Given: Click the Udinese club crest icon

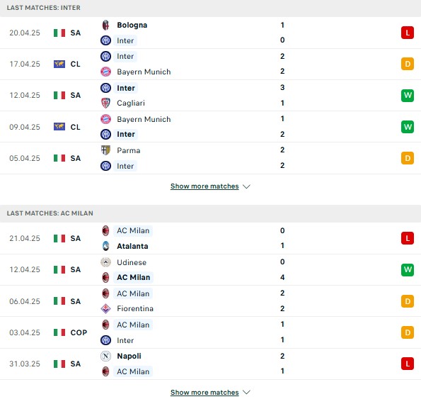Looking at the screenshot, I should [106, 262].
